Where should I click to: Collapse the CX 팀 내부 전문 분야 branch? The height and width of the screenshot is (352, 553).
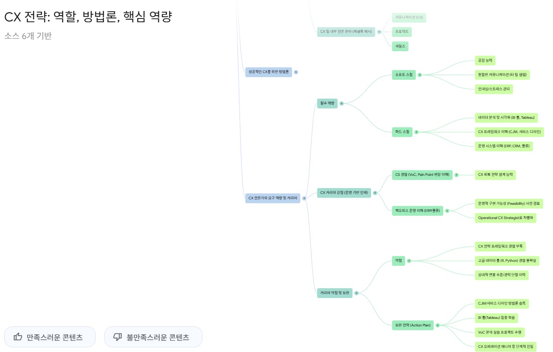click(x=379, y=31)
